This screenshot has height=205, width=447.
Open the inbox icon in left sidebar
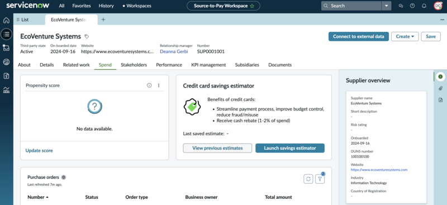6,48
